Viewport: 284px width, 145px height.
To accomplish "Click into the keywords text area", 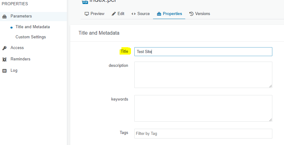I will click(203, 108).
